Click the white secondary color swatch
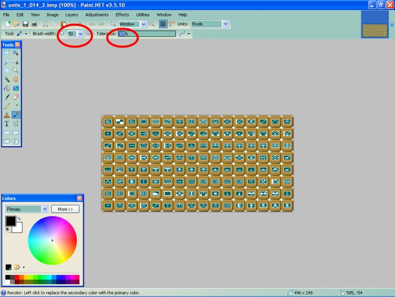 click(x=18, y=228)
